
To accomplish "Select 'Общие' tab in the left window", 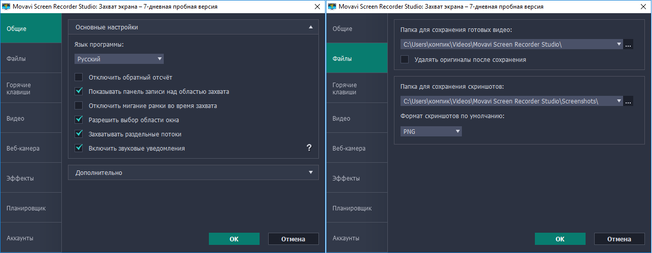I will click(x=31, y=28).
